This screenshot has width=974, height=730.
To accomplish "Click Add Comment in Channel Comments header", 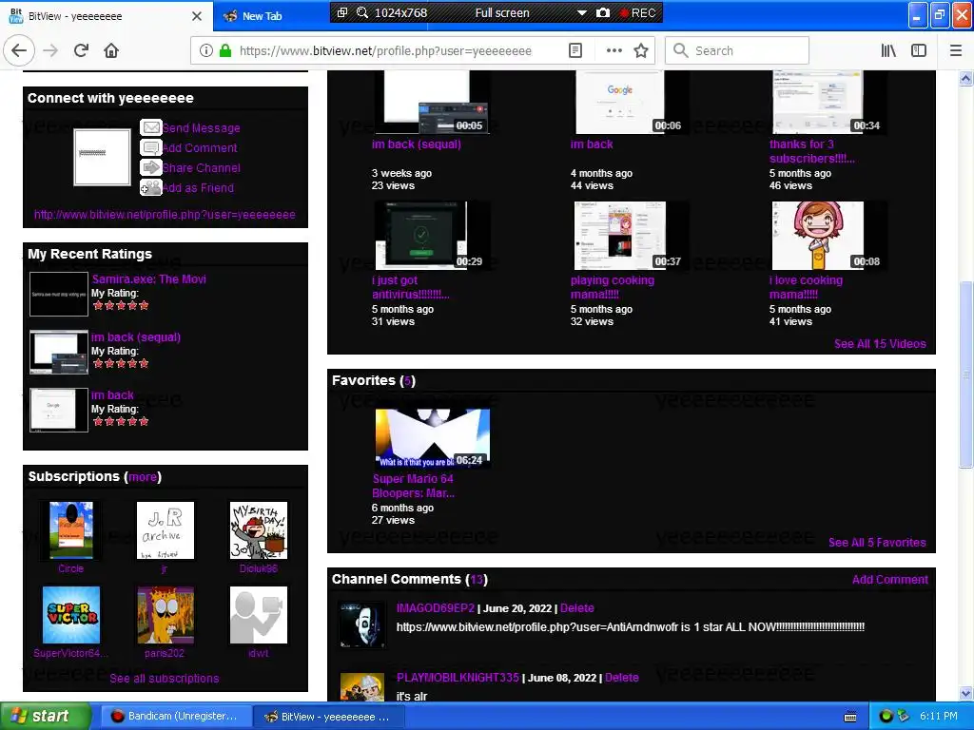I will [890, 580].
